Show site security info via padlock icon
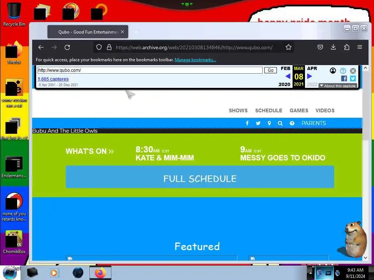374x280 pixels. (x=109, y=47)
